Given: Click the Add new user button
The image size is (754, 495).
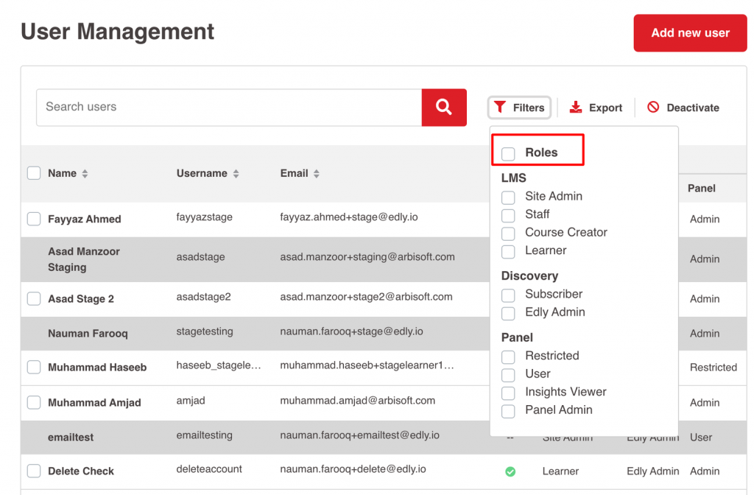Looking at the screenshot, I should pos(690,32).
